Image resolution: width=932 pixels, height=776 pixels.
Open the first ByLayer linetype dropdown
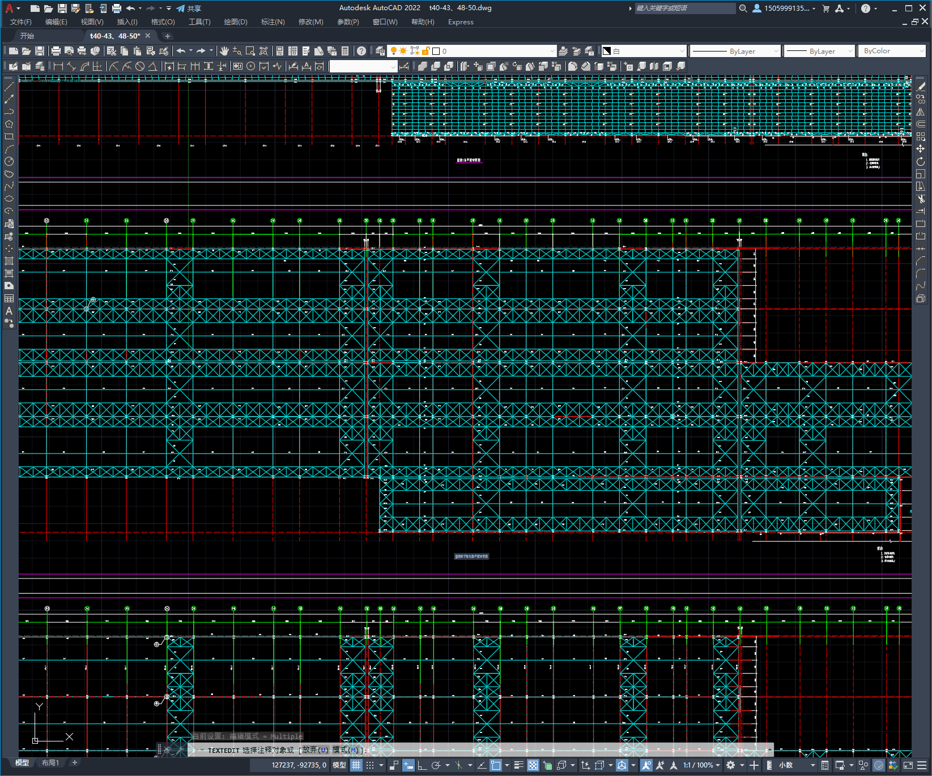(x=735, y=51)
